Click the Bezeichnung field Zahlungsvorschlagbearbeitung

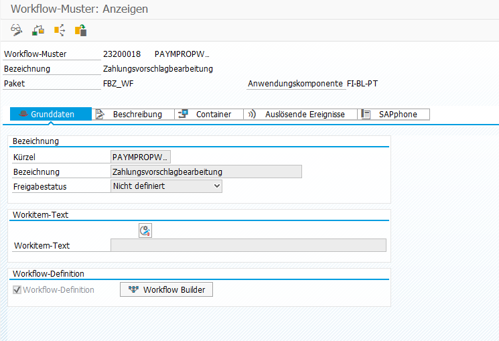(206, 172)
